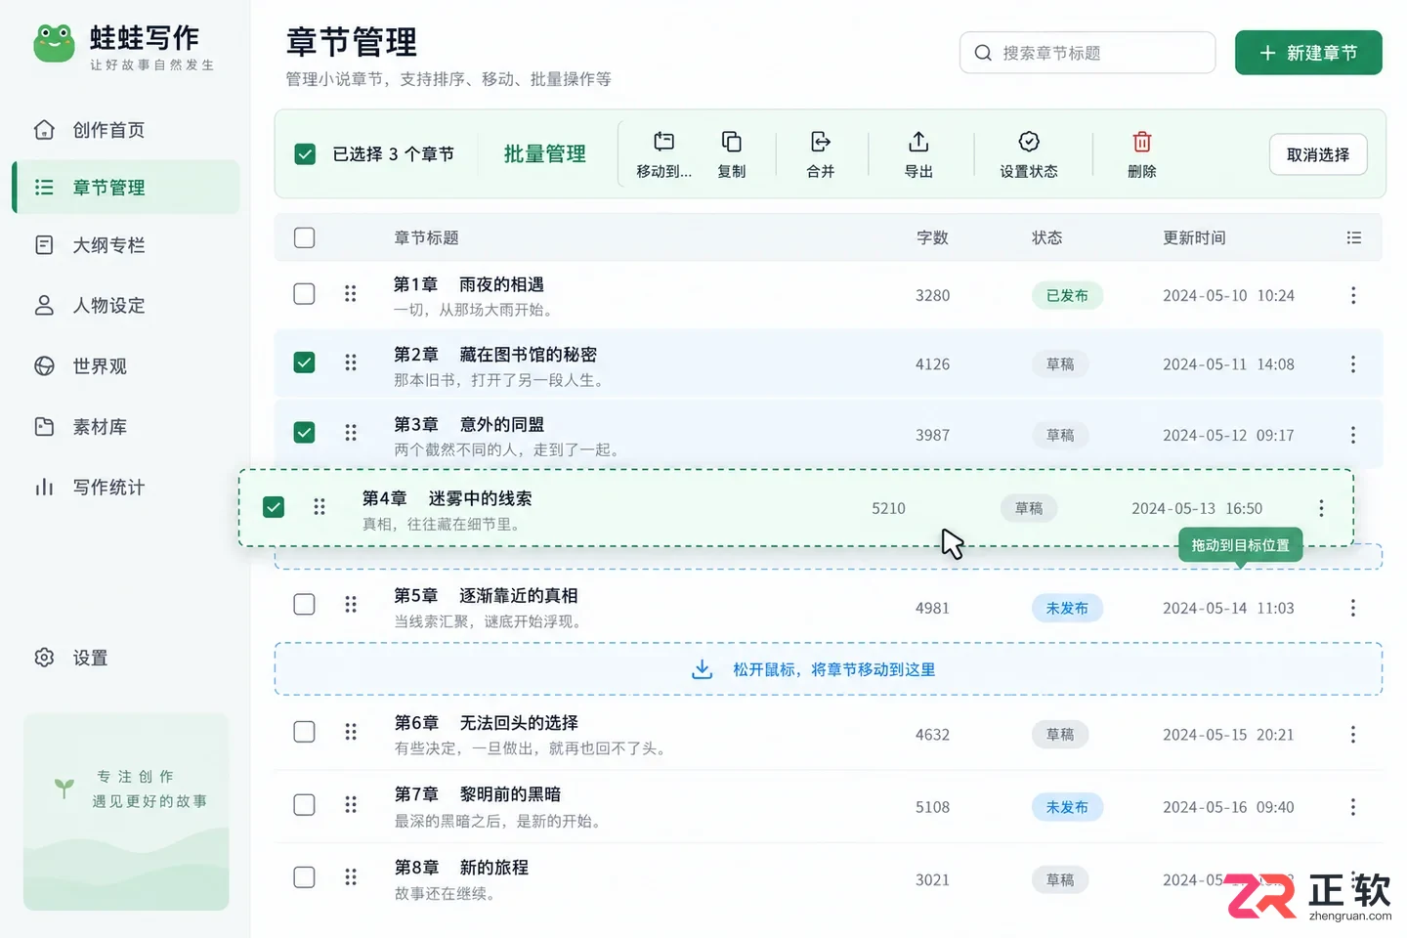This screenshot has height=938, width=1407.
Task: Copy selected chapters with 复制
Action: 731,154
